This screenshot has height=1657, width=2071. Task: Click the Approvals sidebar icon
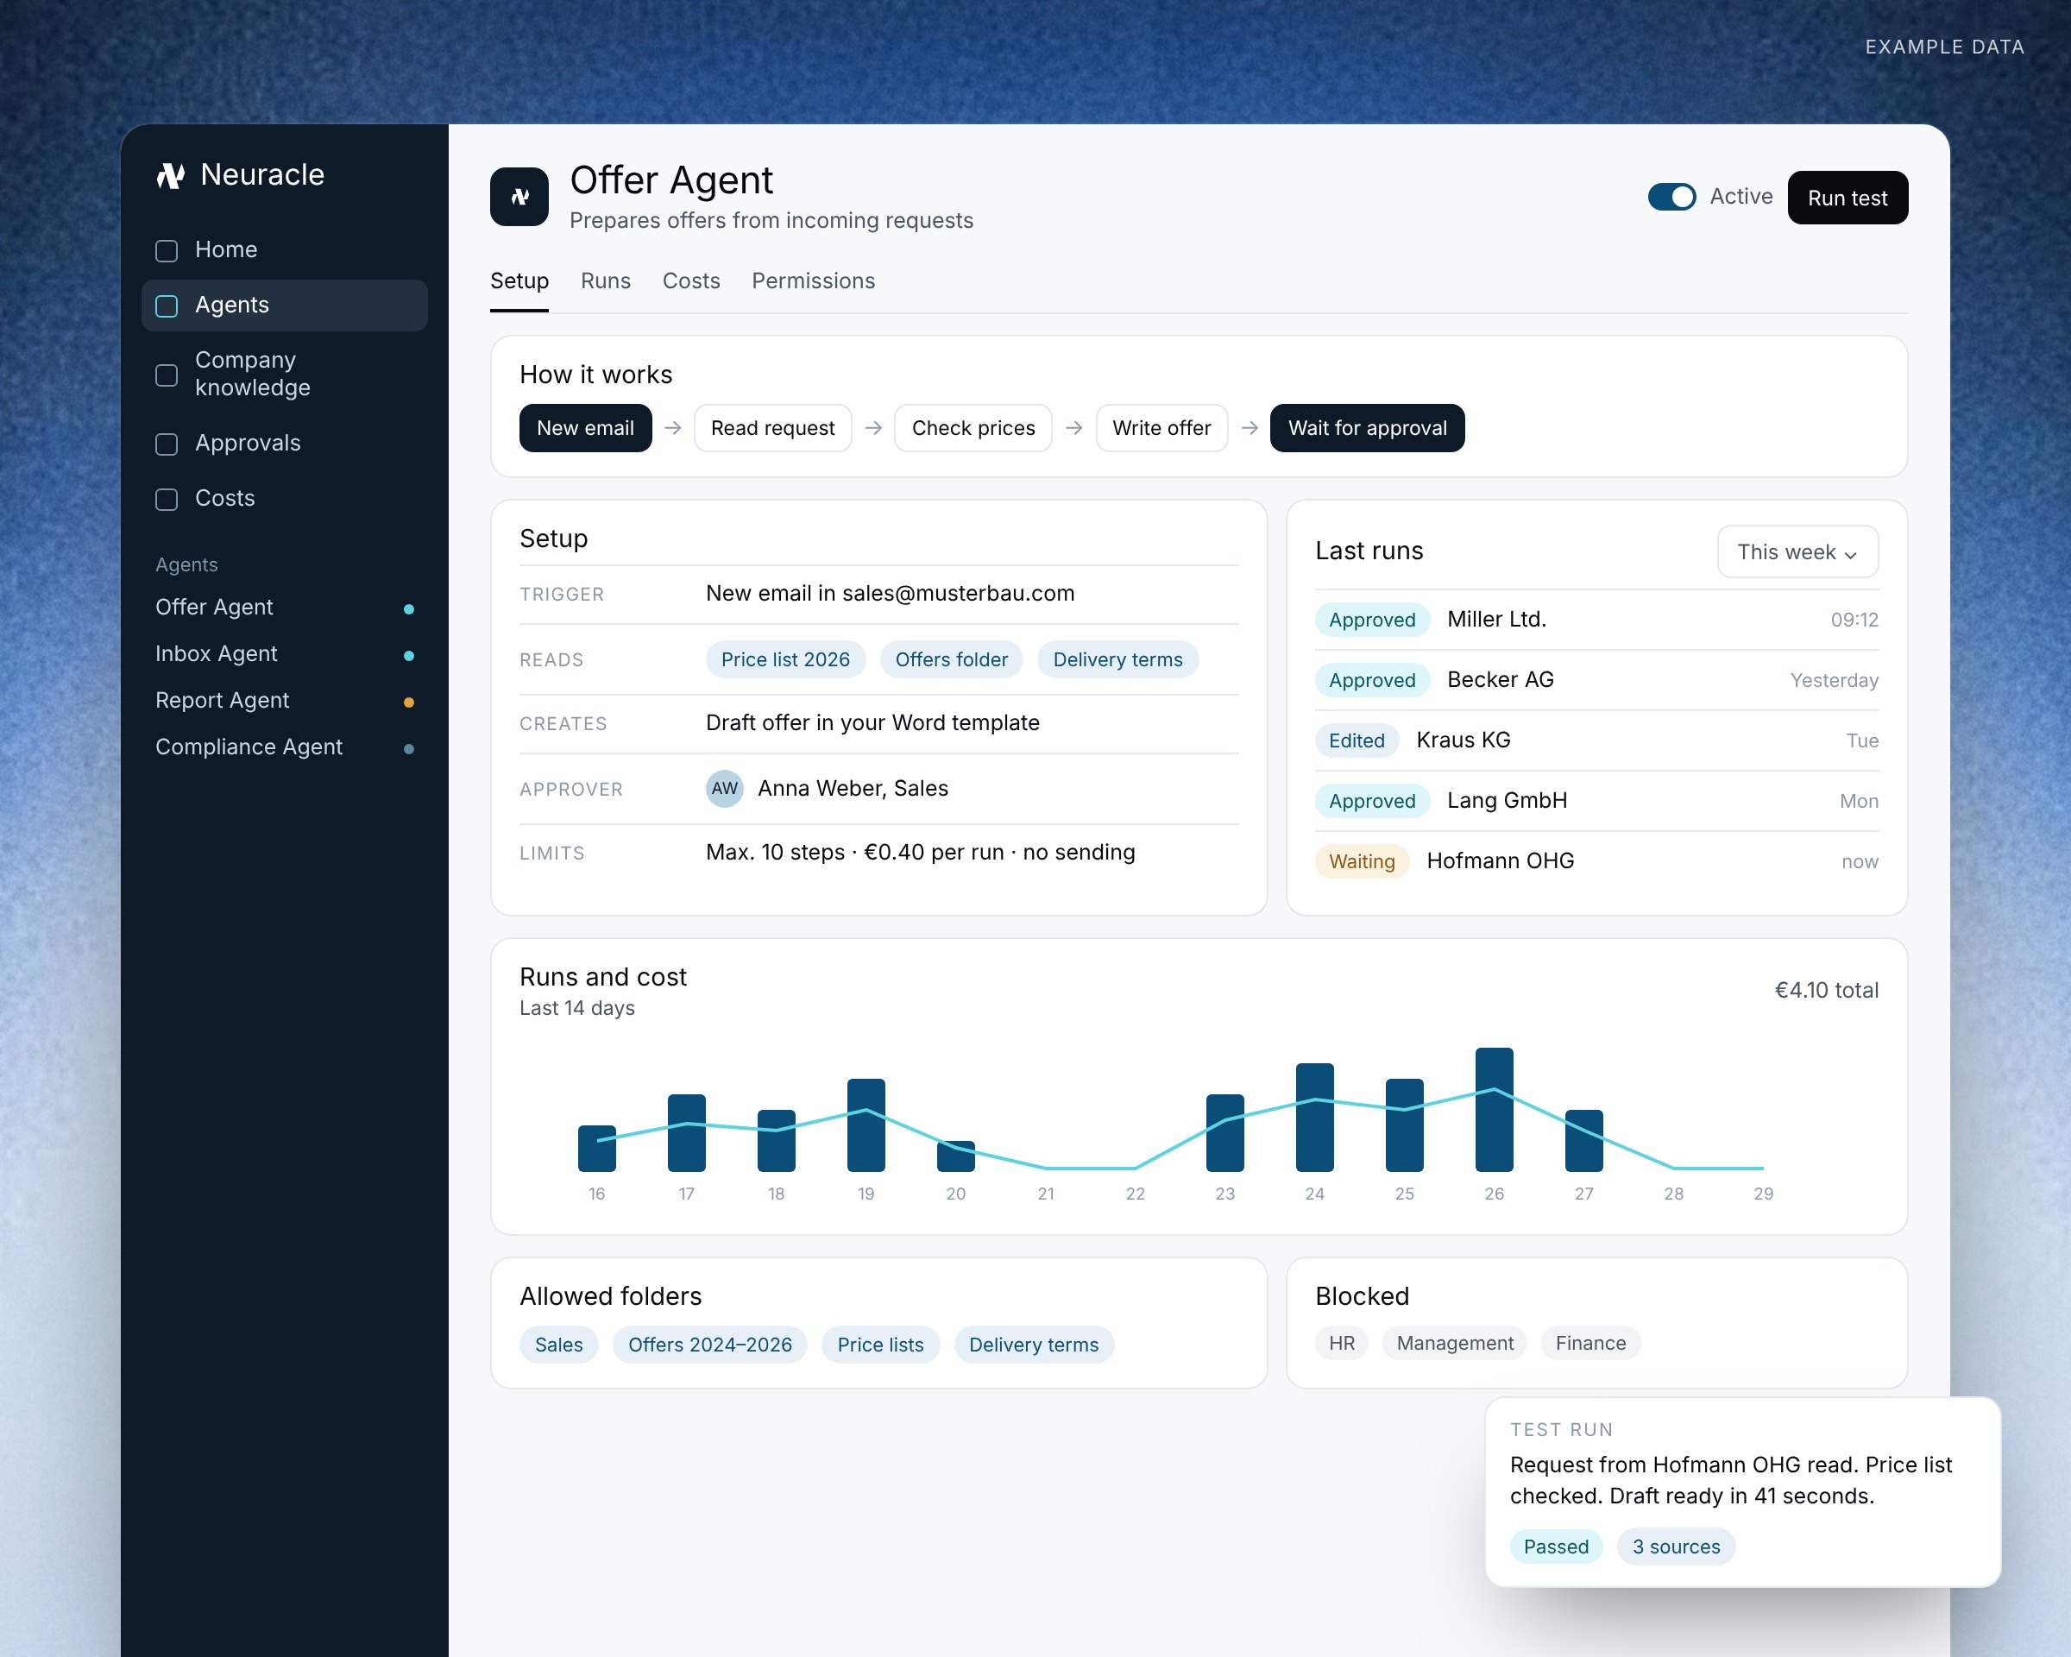tap(167, 444)
